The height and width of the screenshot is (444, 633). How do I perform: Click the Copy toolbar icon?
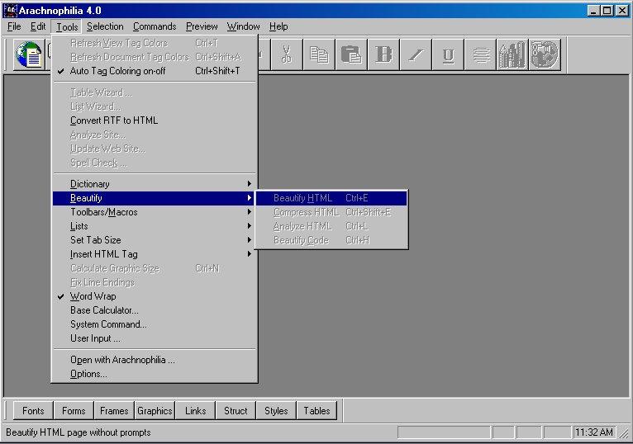point(319,54)
